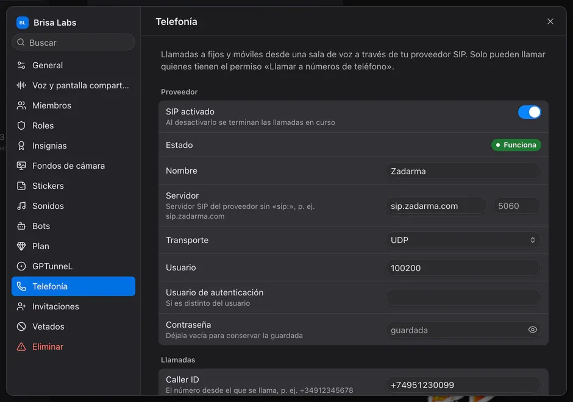Screen dimensions: 573x402
Task: Go to Sonidos settings
Action: coord(73,206)
